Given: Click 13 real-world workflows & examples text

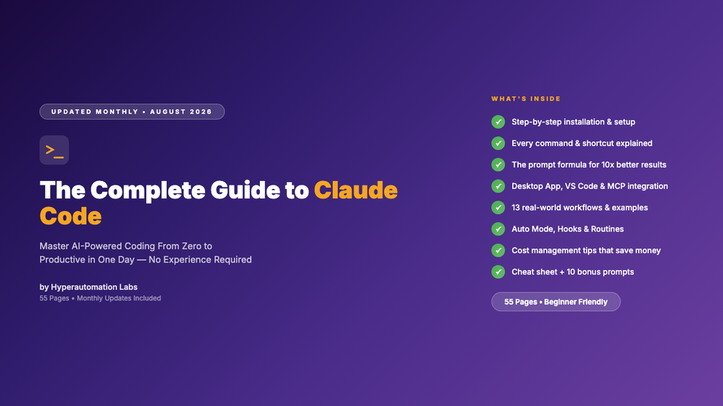Looking at the screenshot, I should [580, 208].
